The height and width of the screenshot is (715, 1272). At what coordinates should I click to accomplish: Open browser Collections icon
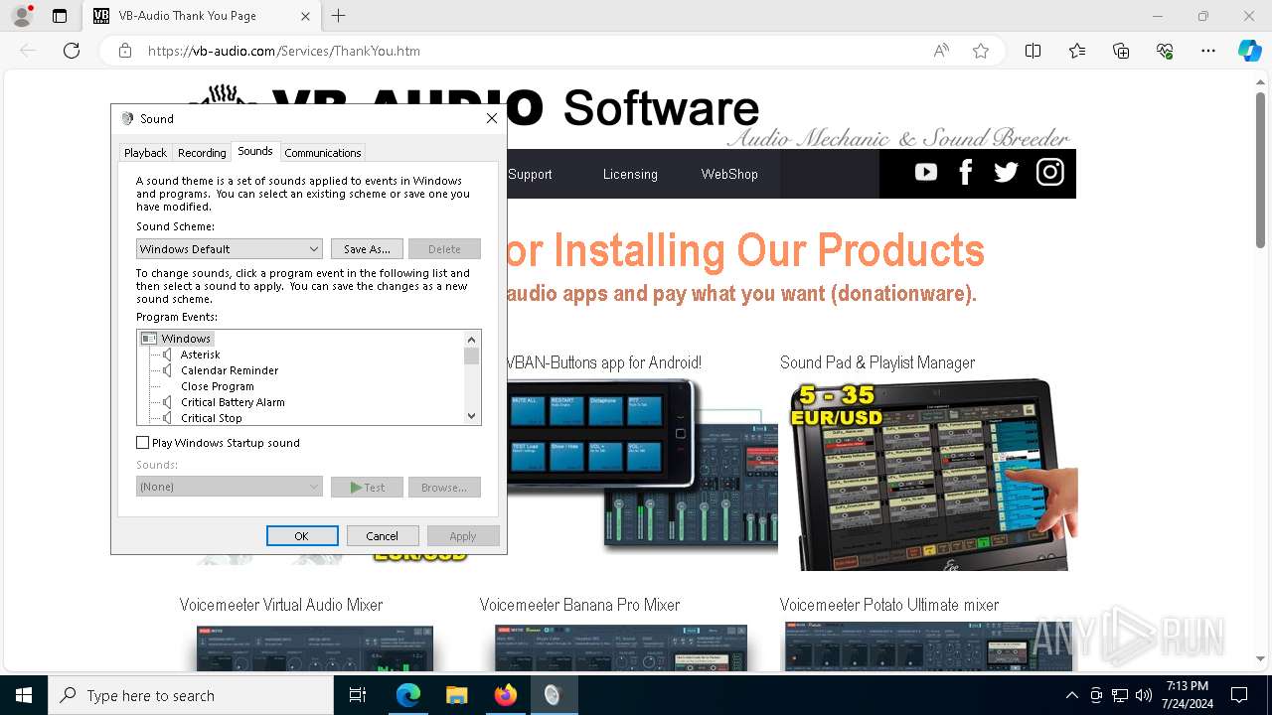pos(1121,51)
